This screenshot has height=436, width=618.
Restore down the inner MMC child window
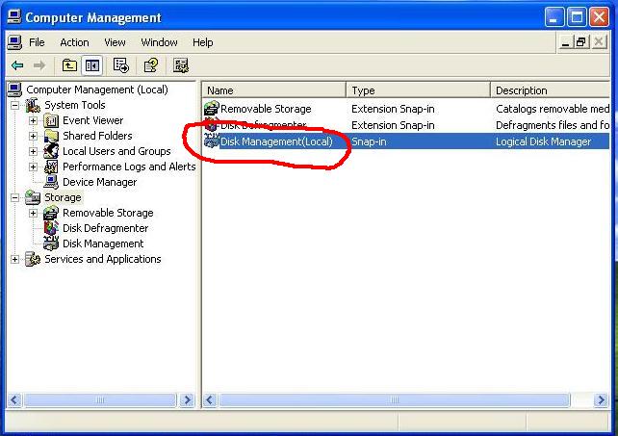click(x=581, y=41)
